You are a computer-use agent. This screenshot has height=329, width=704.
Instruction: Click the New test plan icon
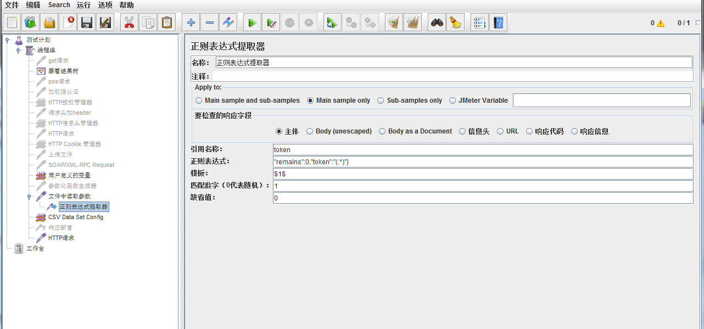pos(13,23)
